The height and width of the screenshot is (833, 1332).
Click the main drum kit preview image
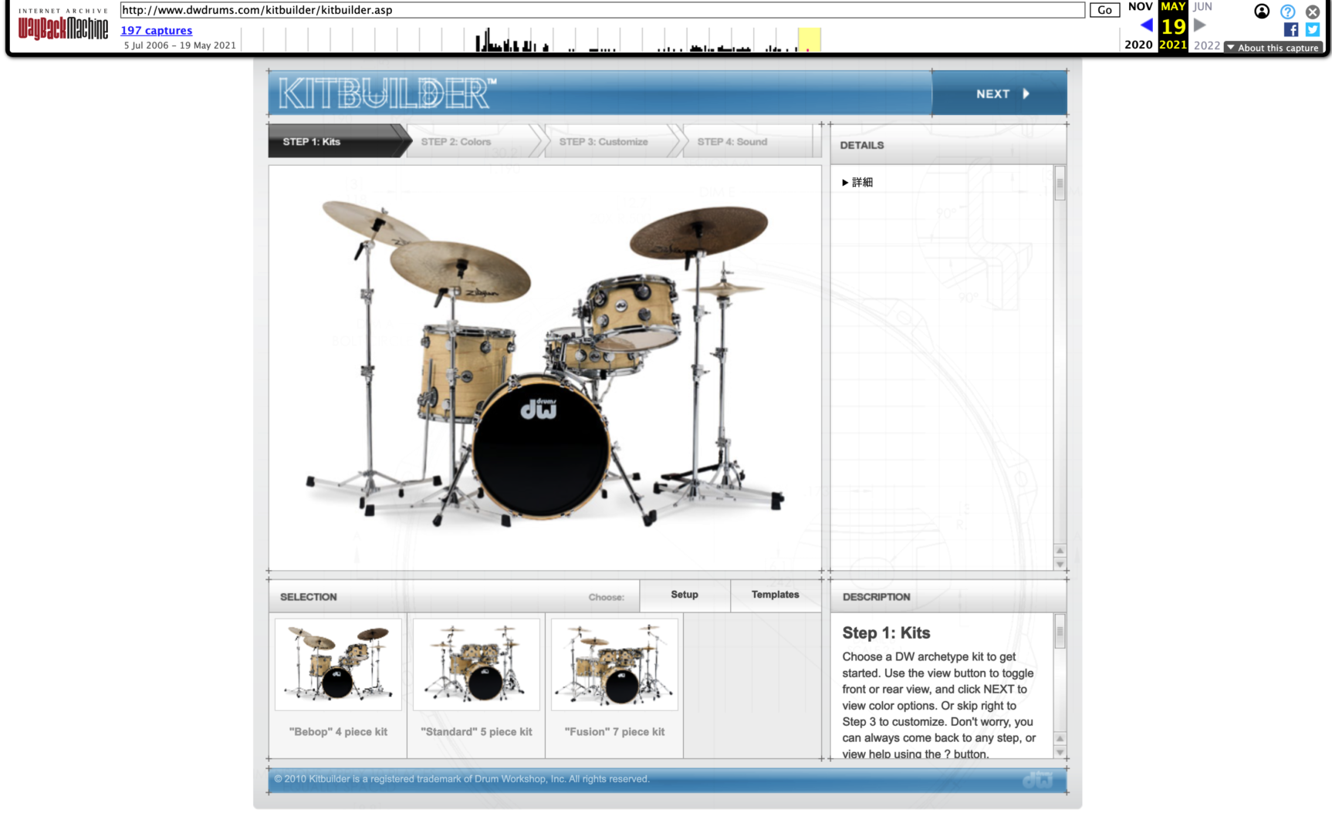point(545,367)
